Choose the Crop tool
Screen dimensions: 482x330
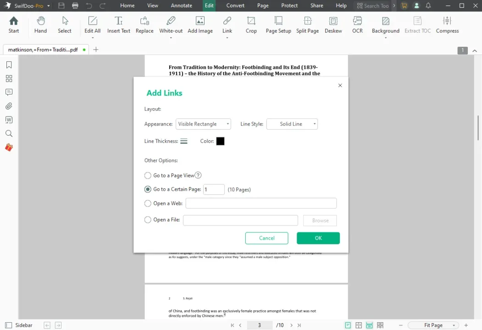(251, 25)
